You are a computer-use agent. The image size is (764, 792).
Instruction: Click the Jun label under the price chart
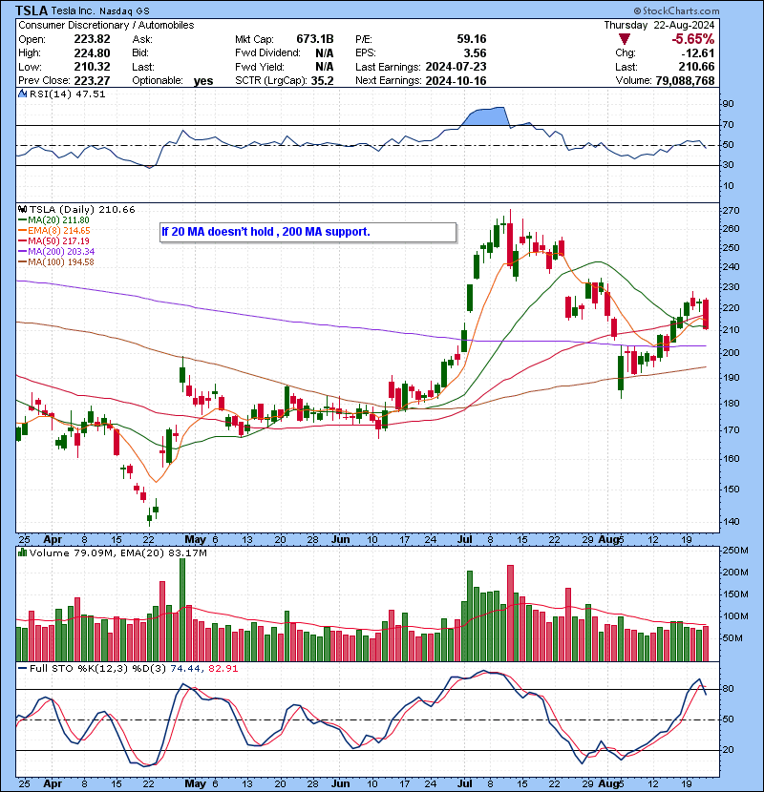340,539
